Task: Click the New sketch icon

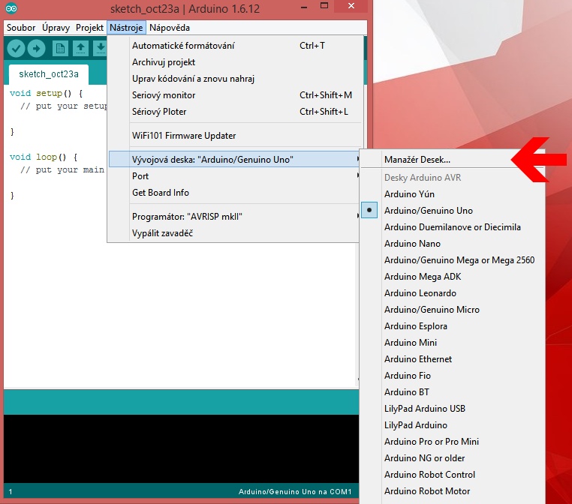Action: 60,49
